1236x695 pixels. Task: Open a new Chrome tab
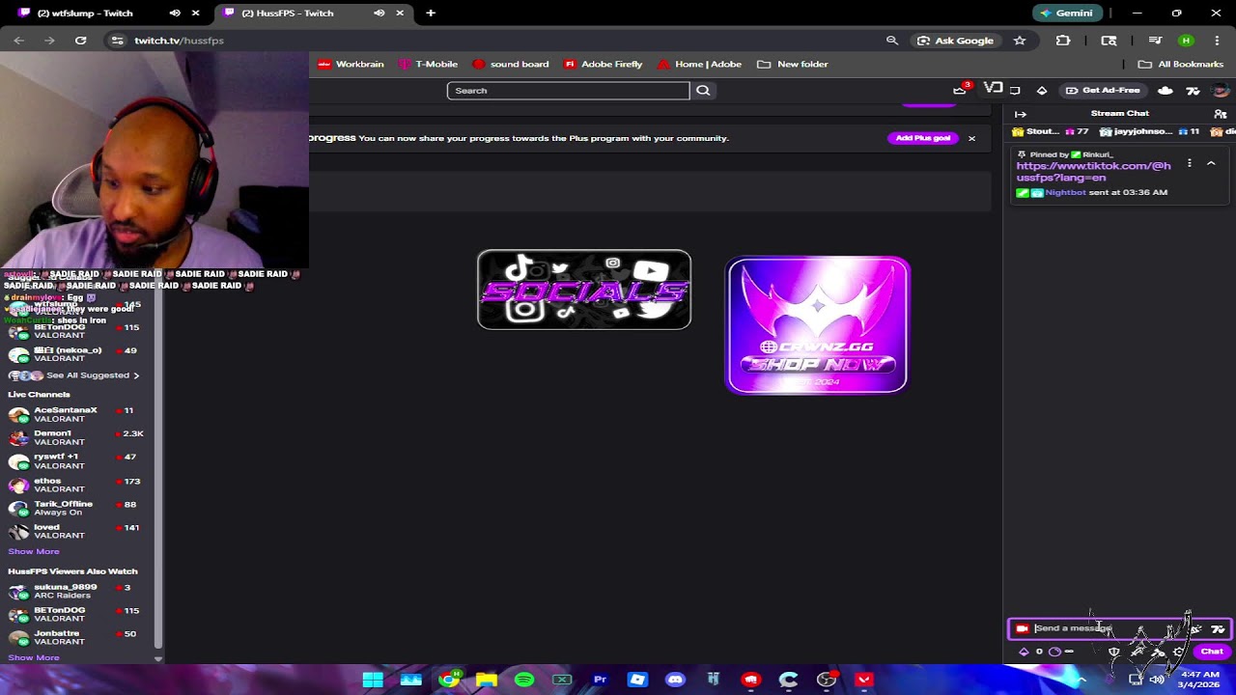click(x=431, y=14)
